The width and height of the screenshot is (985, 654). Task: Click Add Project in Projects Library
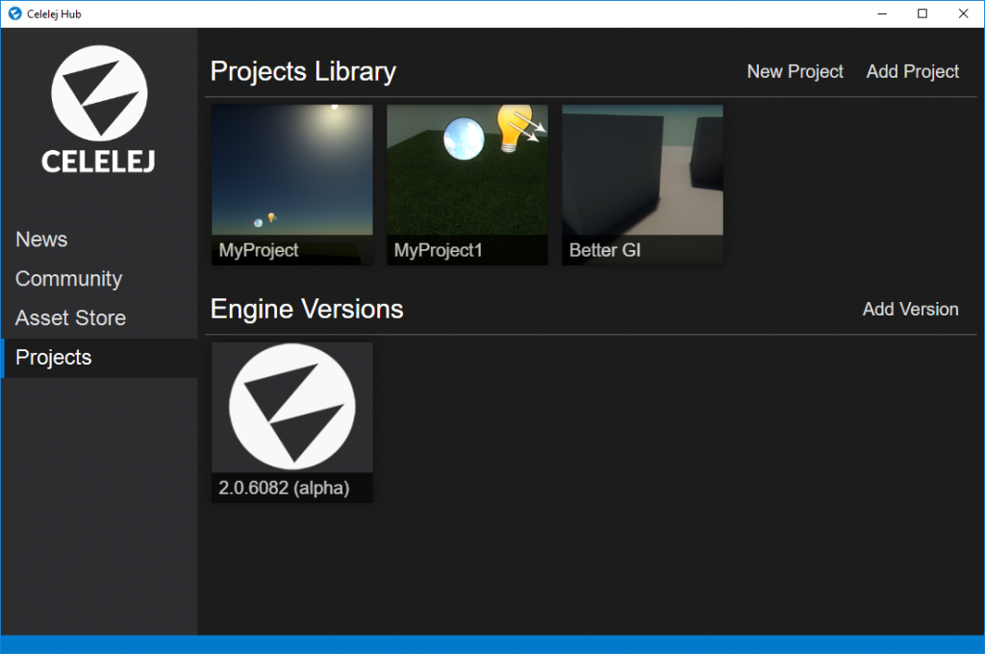tap(912, 72)
